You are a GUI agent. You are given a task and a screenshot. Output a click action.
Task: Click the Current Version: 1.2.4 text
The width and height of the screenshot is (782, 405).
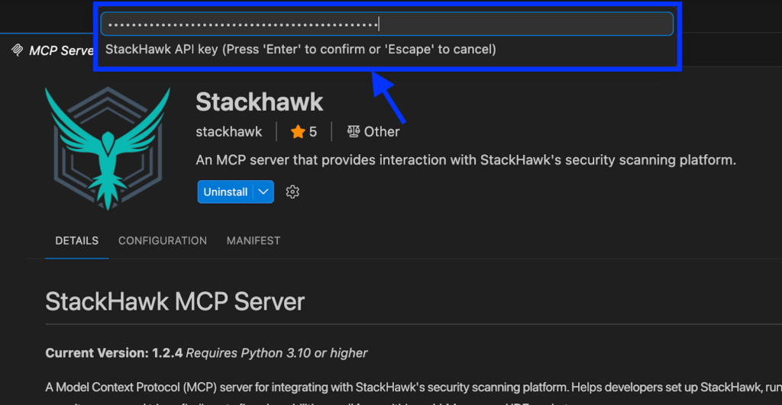point(114,352)
